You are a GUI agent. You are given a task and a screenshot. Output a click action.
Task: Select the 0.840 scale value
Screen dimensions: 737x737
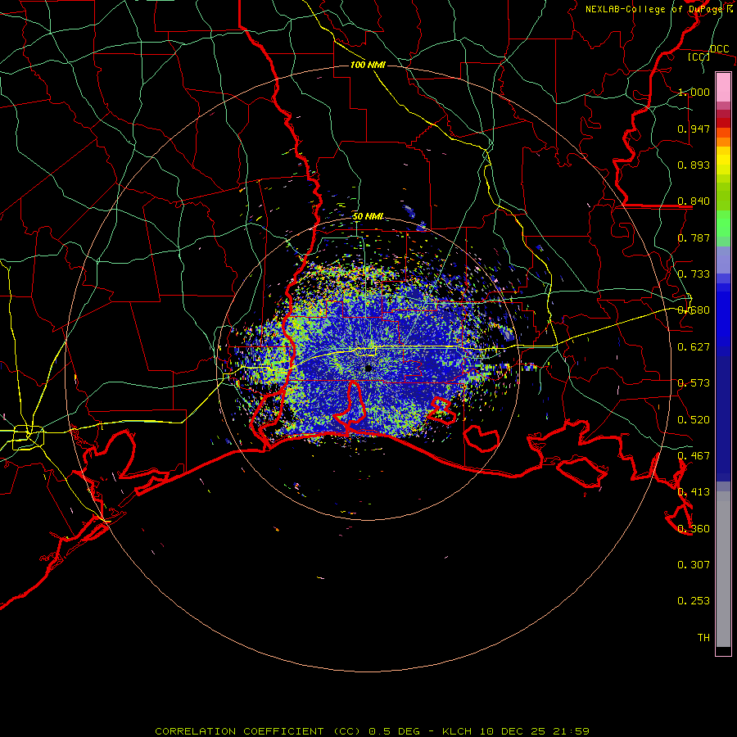(694, 201)
